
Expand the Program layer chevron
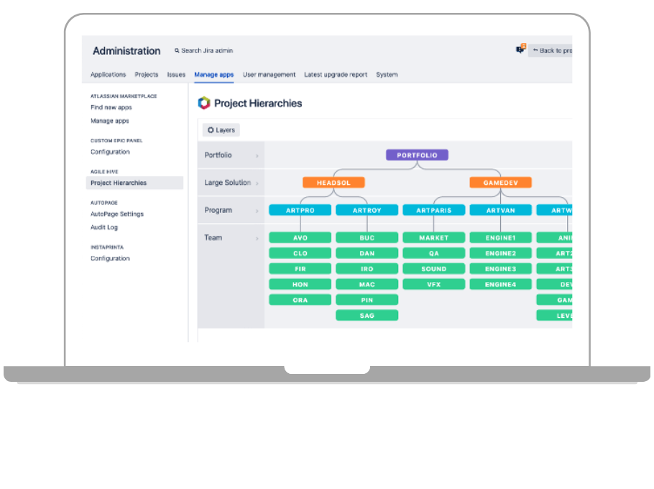tap(257, 211)
